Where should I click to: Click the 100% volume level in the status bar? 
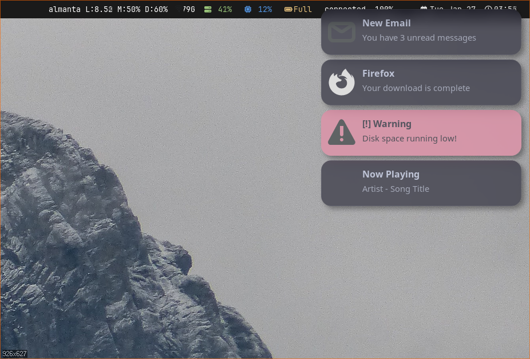coord(383,9)
